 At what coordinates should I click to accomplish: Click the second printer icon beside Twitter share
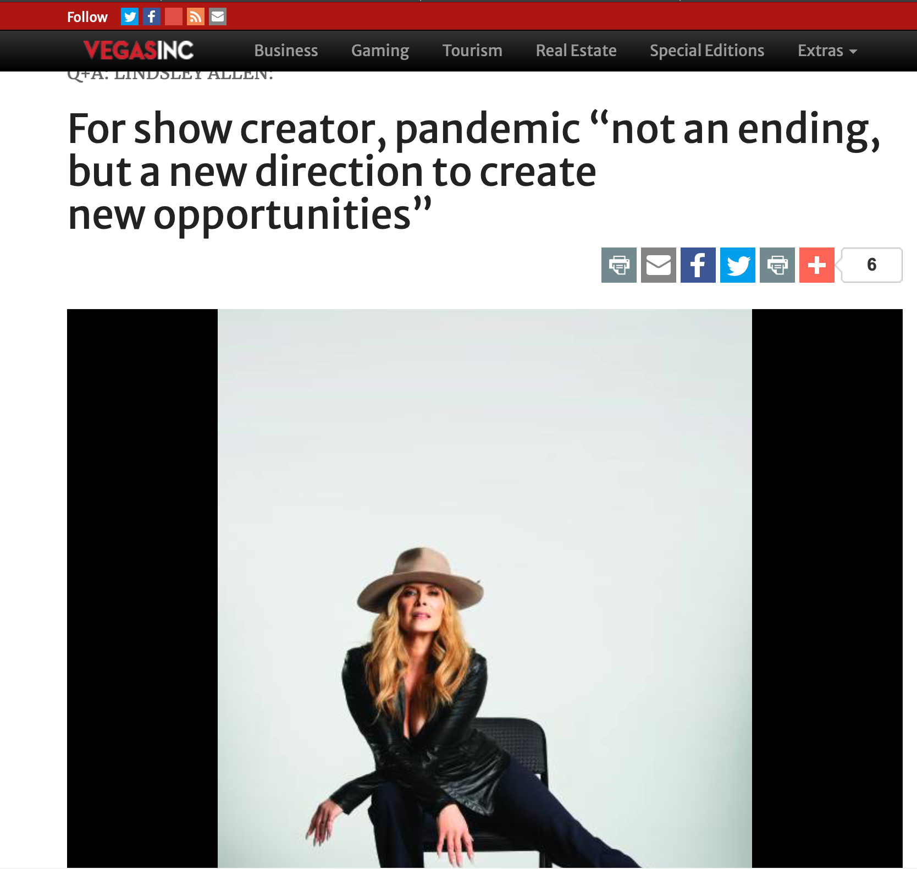[777, 265]
